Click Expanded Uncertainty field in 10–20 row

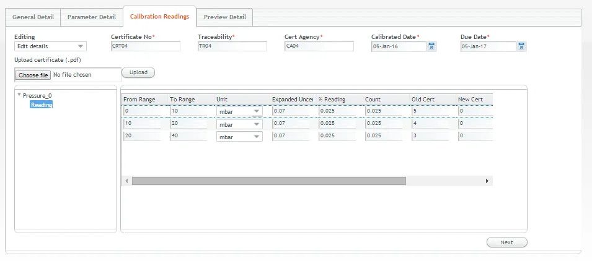click(x=291, y=123)
